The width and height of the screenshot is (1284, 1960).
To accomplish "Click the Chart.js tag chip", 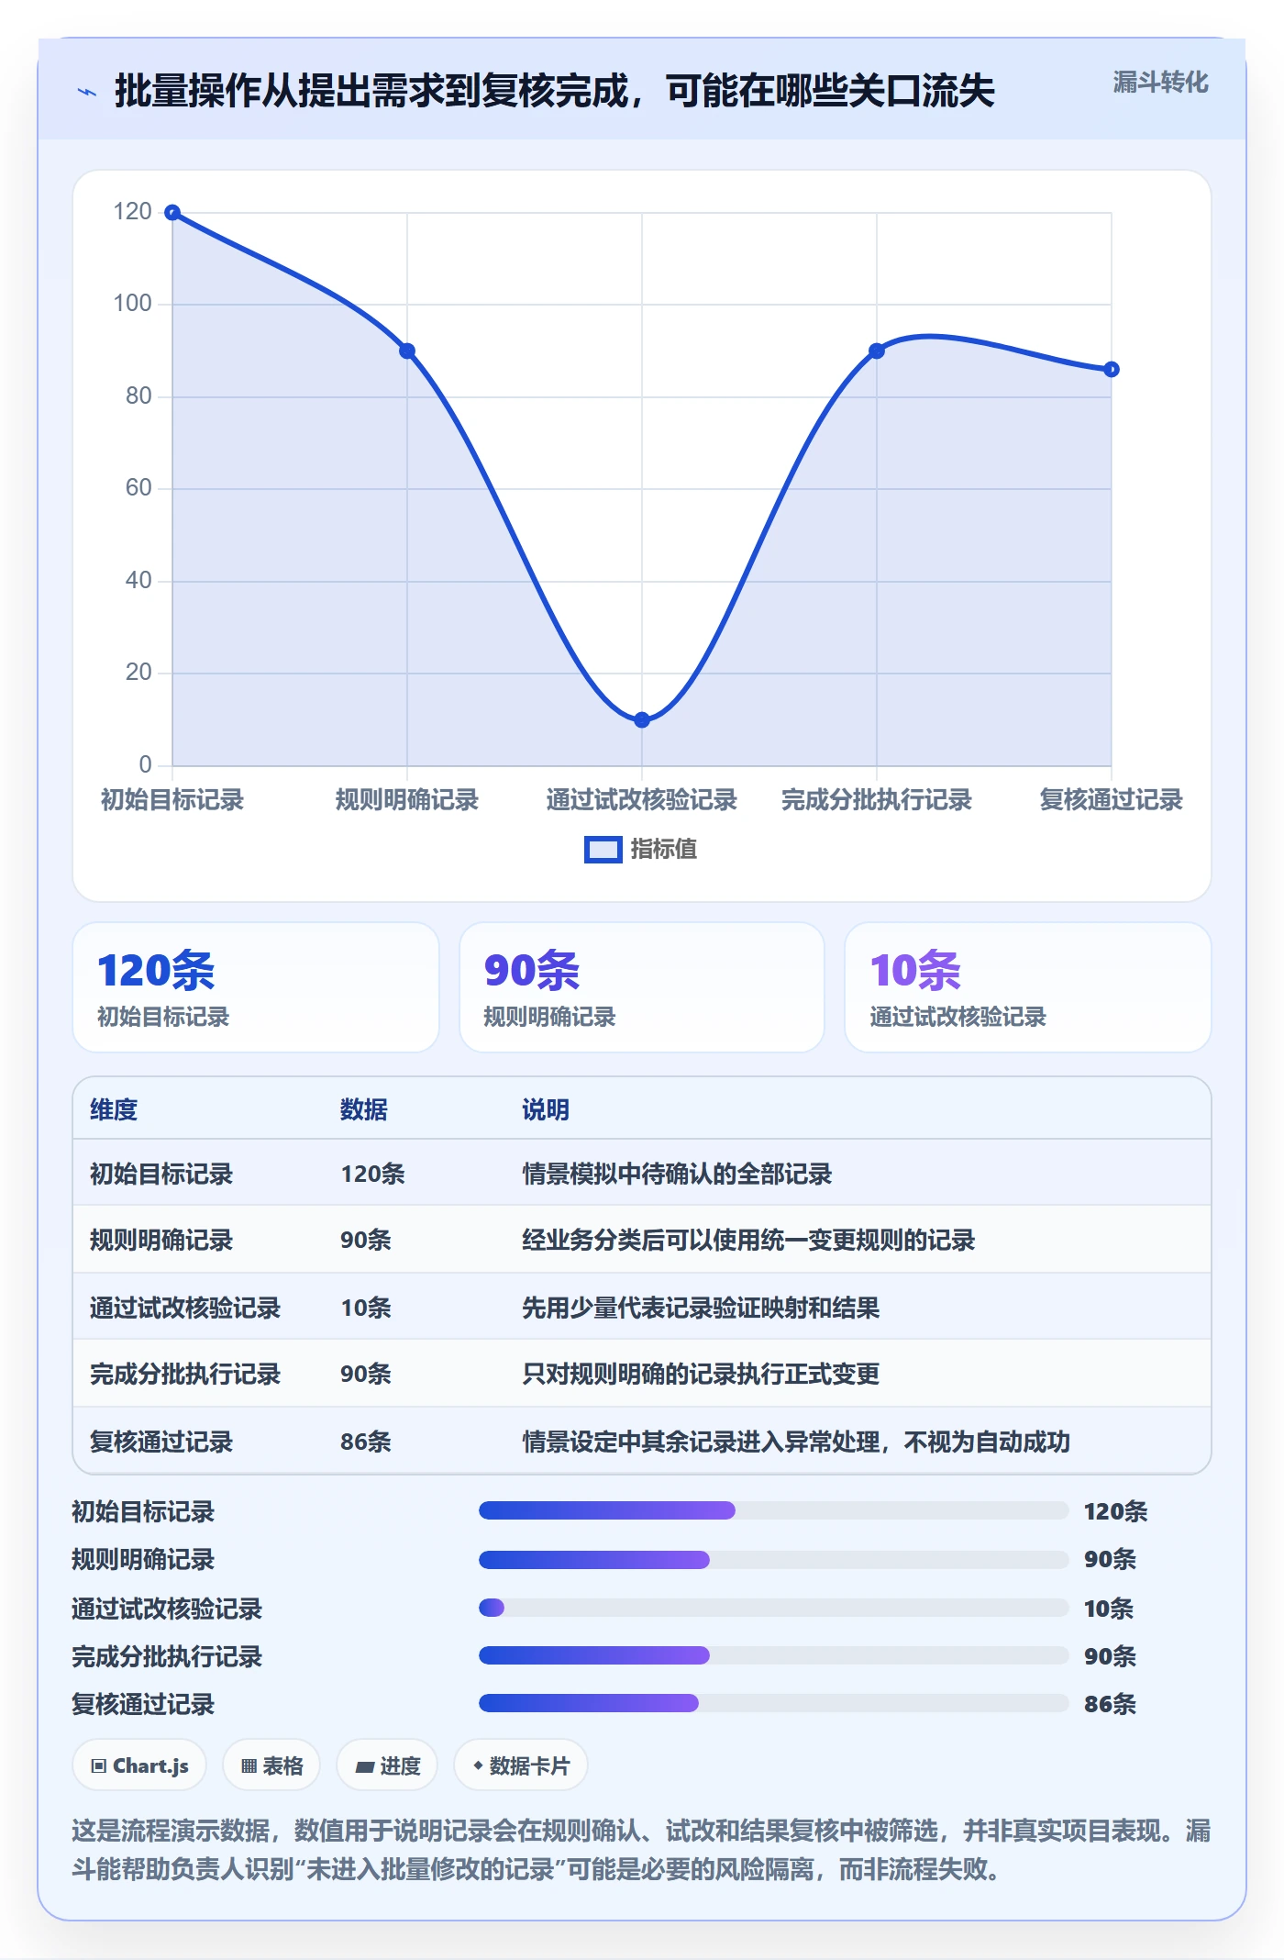I will click(x=139, y=1765).
